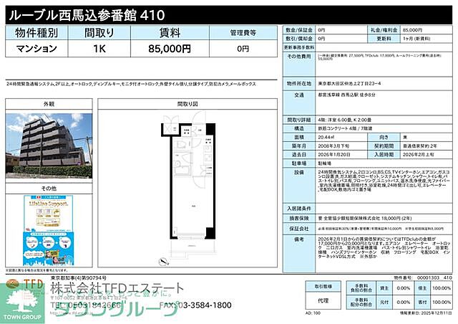The image size is (458, 324).
Task: Click the 85,000円 rent value
Action: pos(170,49)
